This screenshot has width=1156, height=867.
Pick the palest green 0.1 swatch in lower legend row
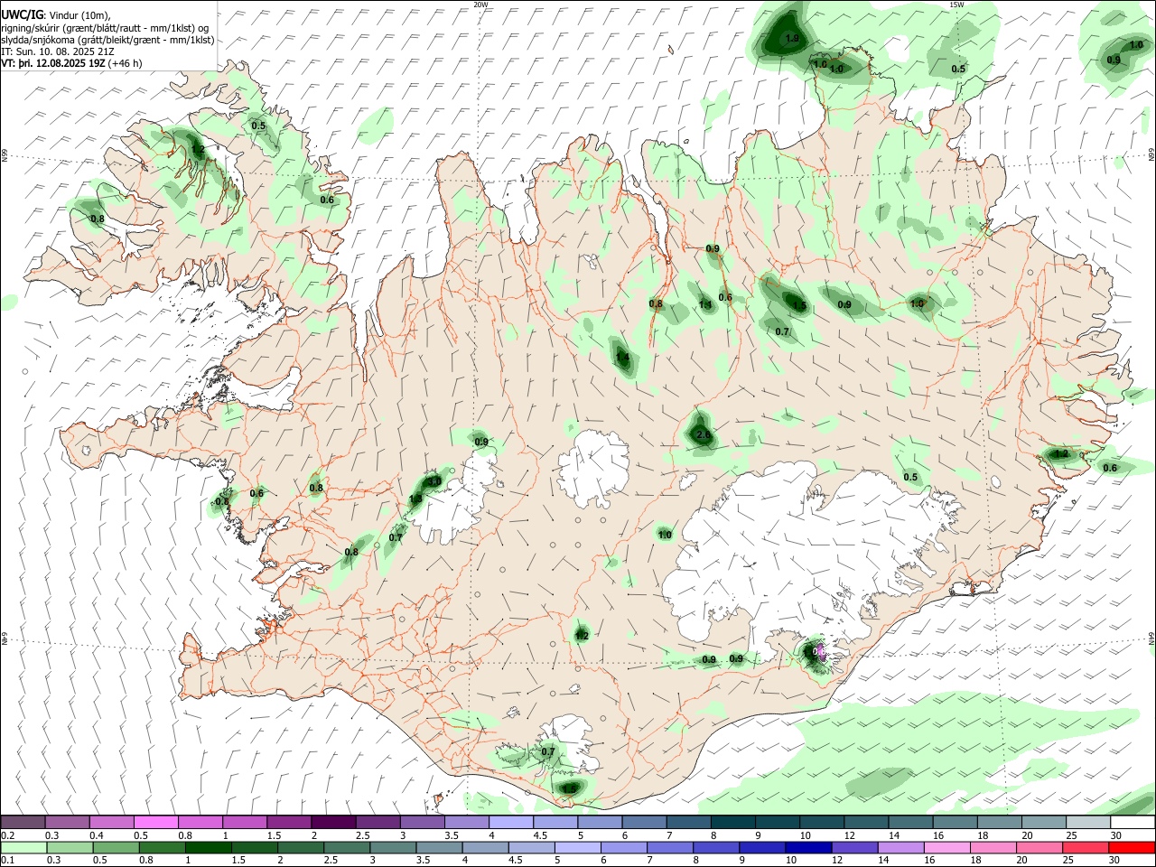click(x=23, y=847)
